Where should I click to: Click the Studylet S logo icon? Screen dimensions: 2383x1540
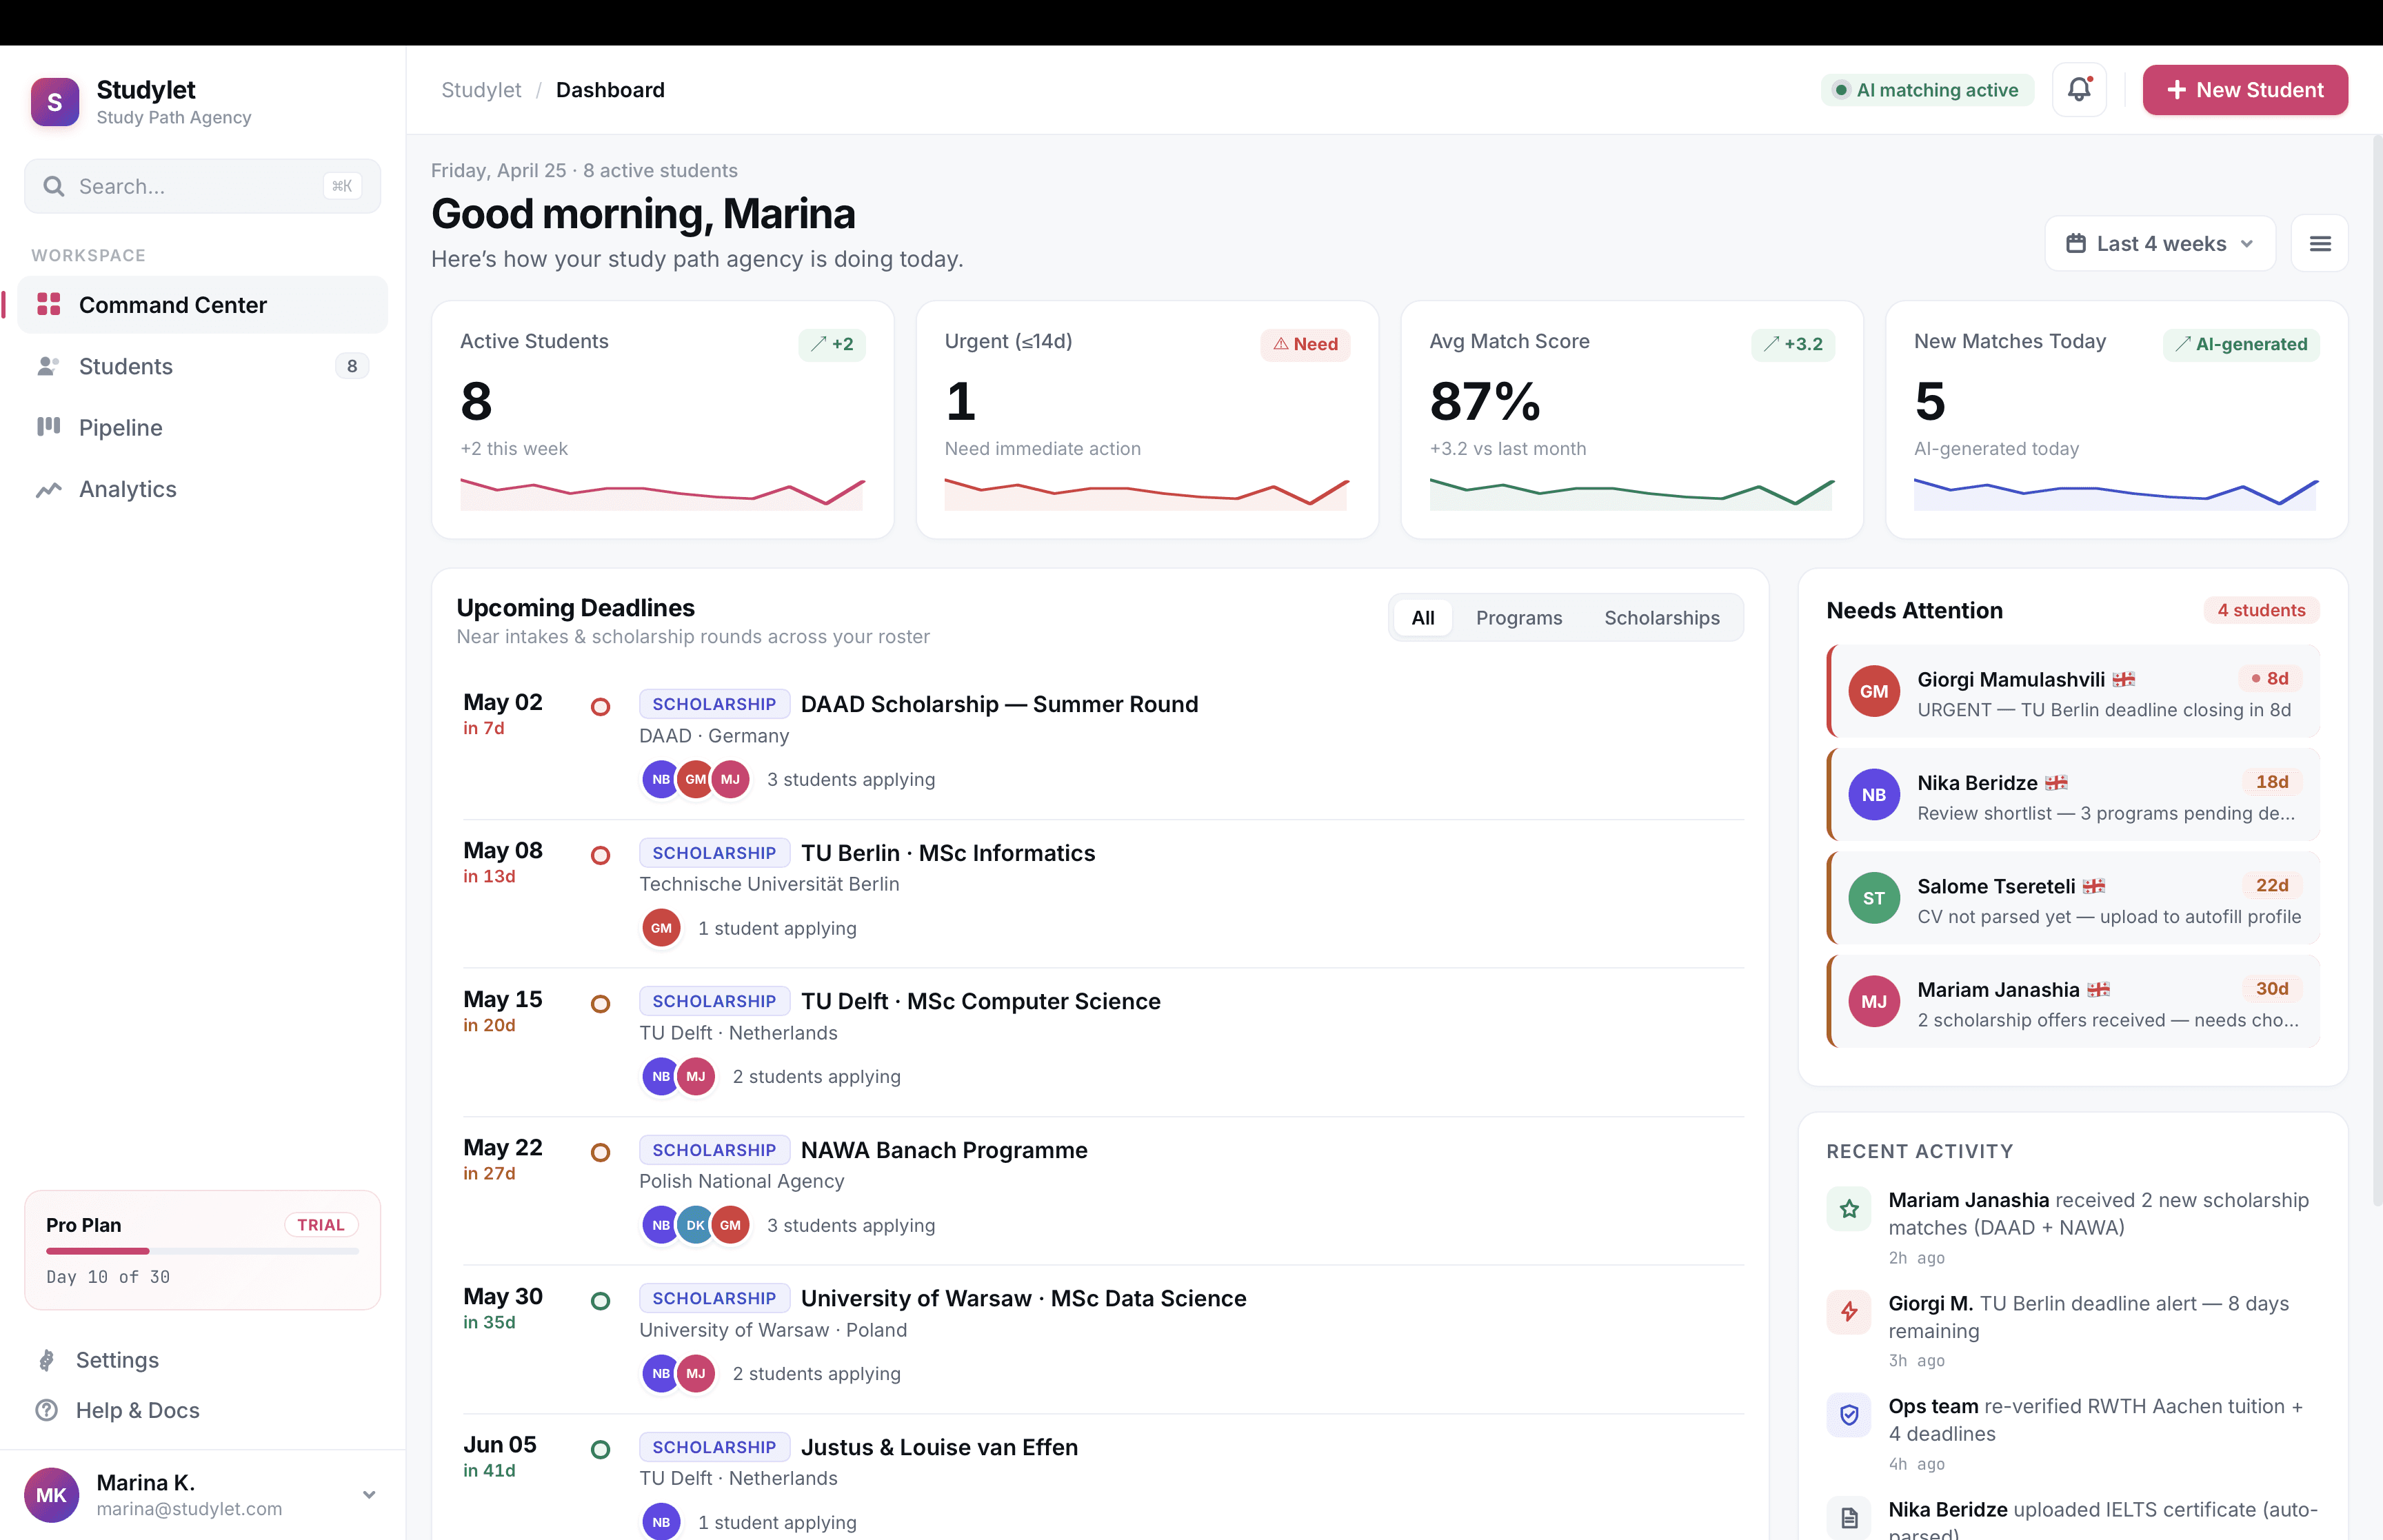tap(55, 102)
